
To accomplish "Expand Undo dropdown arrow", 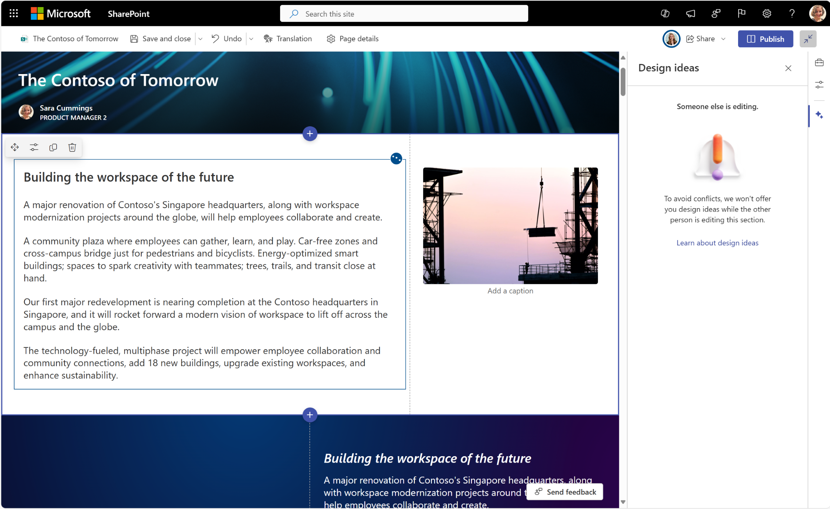I will pyautogui.click(x=252, y=38).
